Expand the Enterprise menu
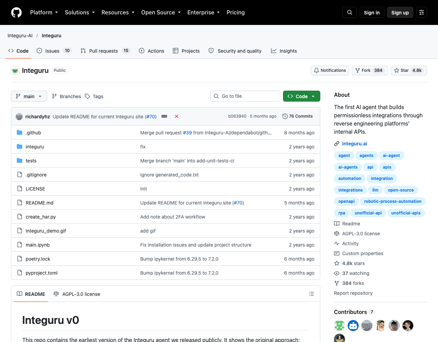 pos(204,12)
